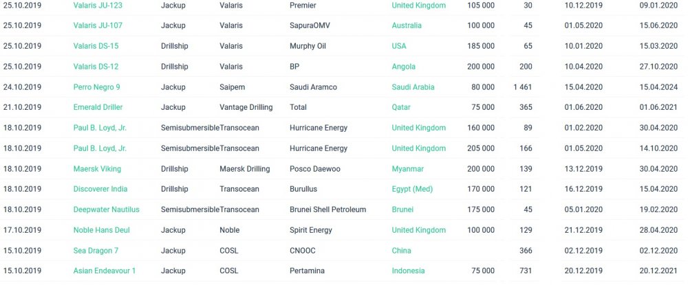This screenshot has width=688, height=285.
Task: Click the Asian Endeavour 1 link
Action: [x=105, y=271]
